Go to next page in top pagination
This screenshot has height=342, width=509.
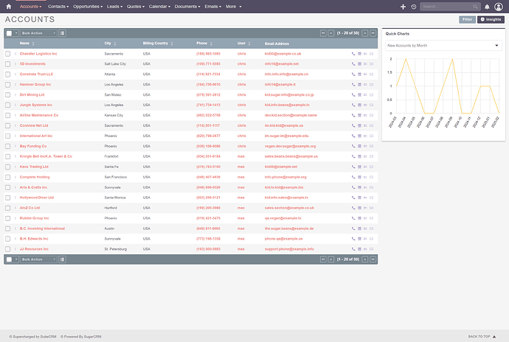[x=365, y=33]
